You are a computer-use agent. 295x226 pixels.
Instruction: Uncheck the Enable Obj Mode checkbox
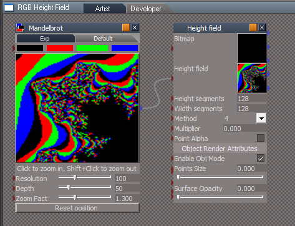(261, 158)
